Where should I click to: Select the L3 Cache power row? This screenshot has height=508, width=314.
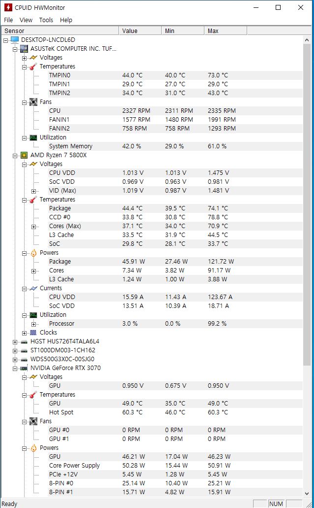(175, 279)
